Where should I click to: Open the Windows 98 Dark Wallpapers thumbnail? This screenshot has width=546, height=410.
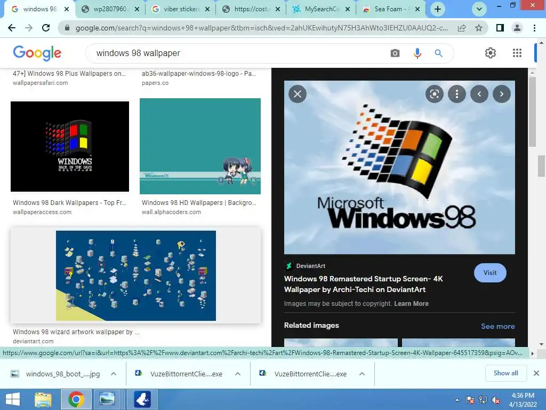tap(70, 146)
